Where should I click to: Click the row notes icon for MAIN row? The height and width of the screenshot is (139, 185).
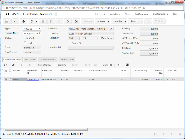[10, 79]
